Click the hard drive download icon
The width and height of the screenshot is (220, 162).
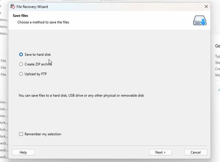(200, 21)
